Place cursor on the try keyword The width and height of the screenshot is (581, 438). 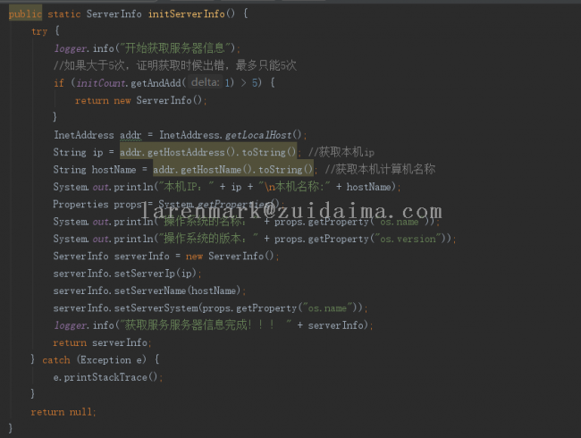coord(39,31)
